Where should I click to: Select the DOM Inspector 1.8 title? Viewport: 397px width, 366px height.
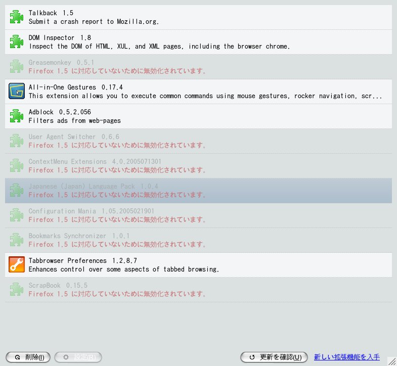[60, 38]
